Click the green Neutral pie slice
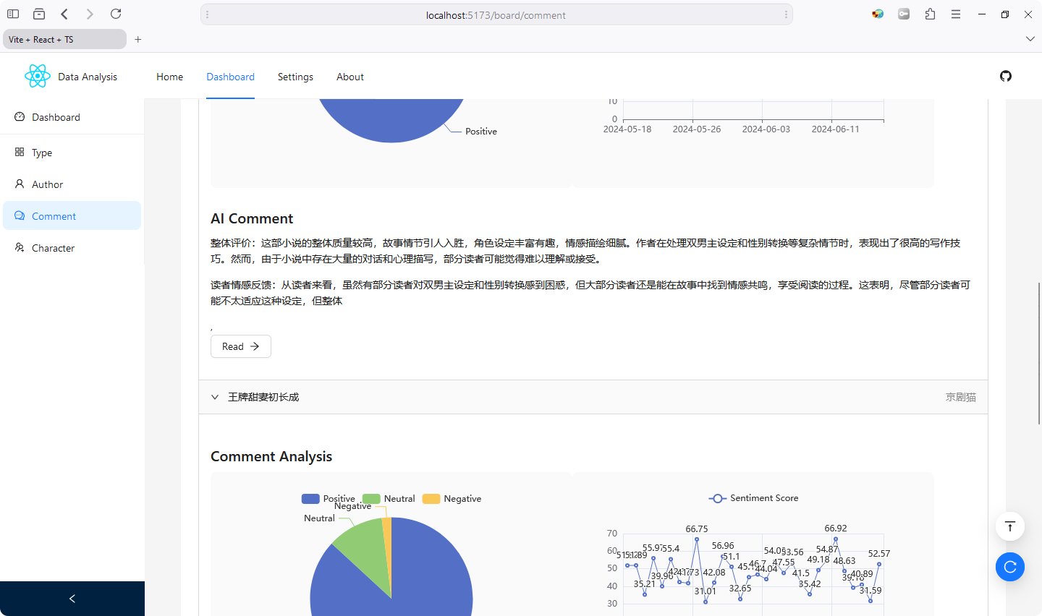This screenshot has height=616, width=1042. [363, 553]
